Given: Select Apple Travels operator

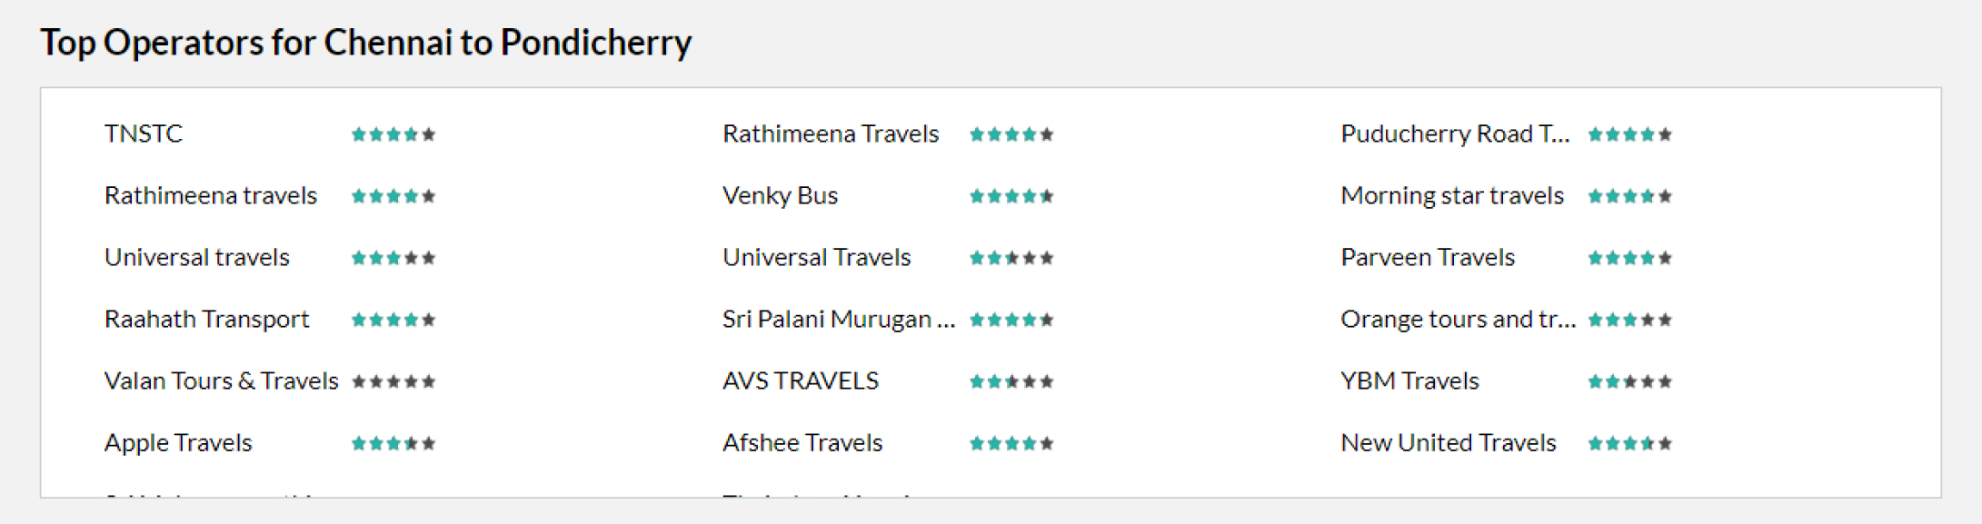Looking at the screenshot, I should pyautogui.click(x=178, y=443).
